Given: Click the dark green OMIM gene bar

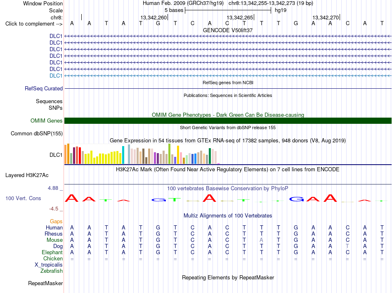Looking at the screenshot, I should point(228,121).
